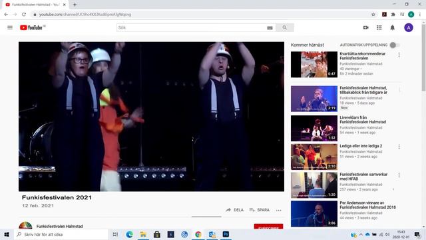Launch Microsoft Edge from the taskbar

click(x=129, y=234)
